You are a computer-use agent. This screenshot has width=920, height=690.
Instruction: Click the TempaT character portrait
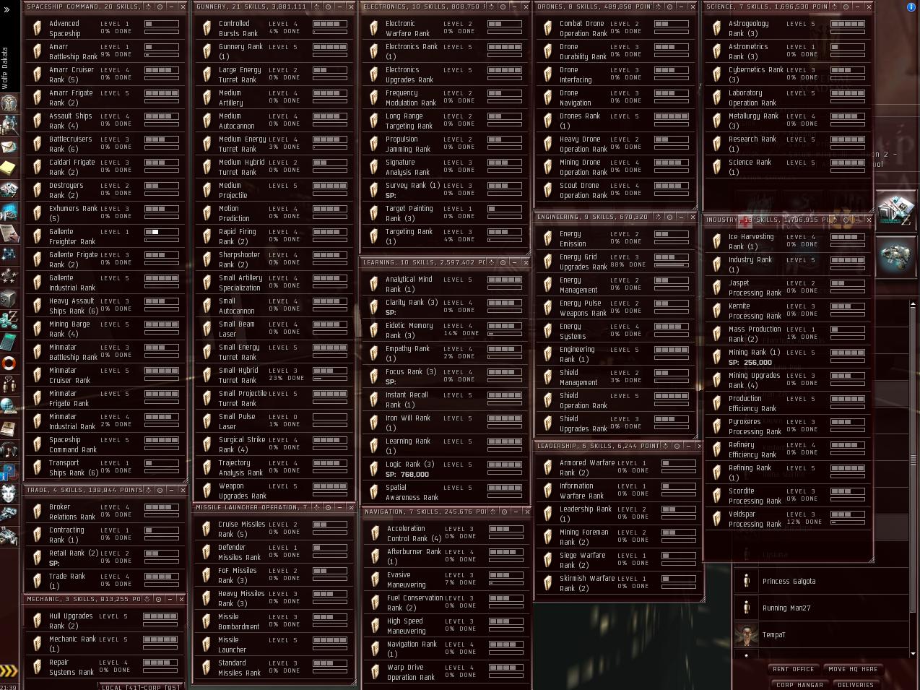[x=746, y=634]
